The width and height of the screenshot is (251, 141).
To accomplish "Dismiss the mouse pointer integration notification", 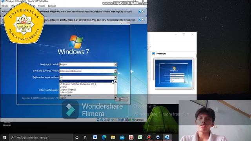I will pyautogui.click(x=140, y=20).
